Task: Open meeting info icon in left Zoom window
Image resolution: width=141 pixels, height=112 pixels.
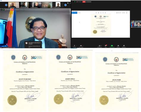Action: (x=1, y=9)
